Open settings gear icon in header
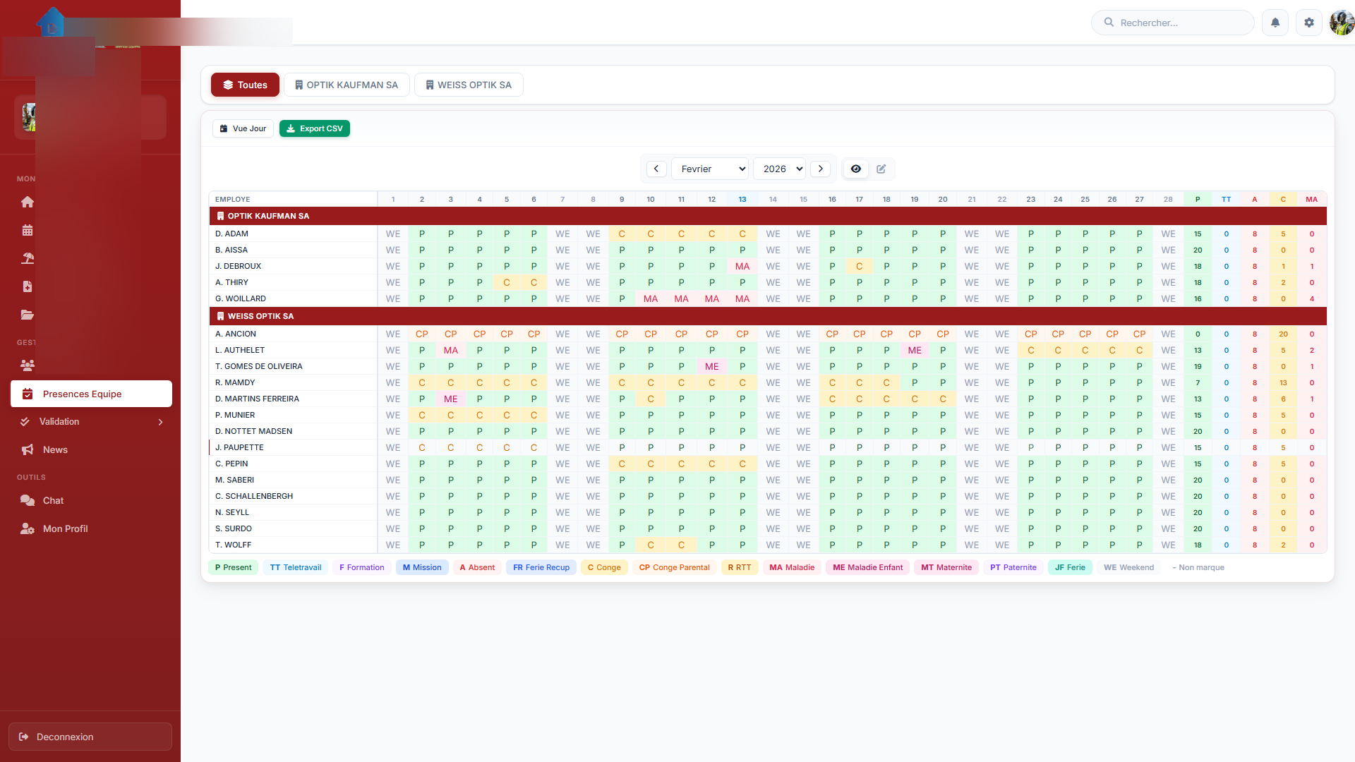 [x=1309, y=23]
